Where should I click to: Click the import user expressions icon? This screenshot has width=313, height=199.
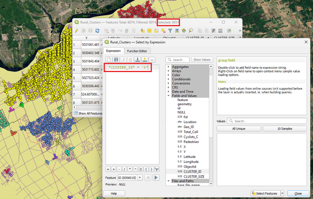pos(138,60)
